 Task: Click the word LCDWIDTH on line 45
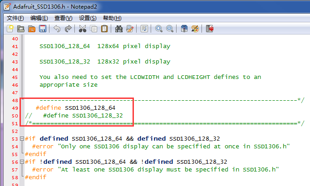point(145,77)
